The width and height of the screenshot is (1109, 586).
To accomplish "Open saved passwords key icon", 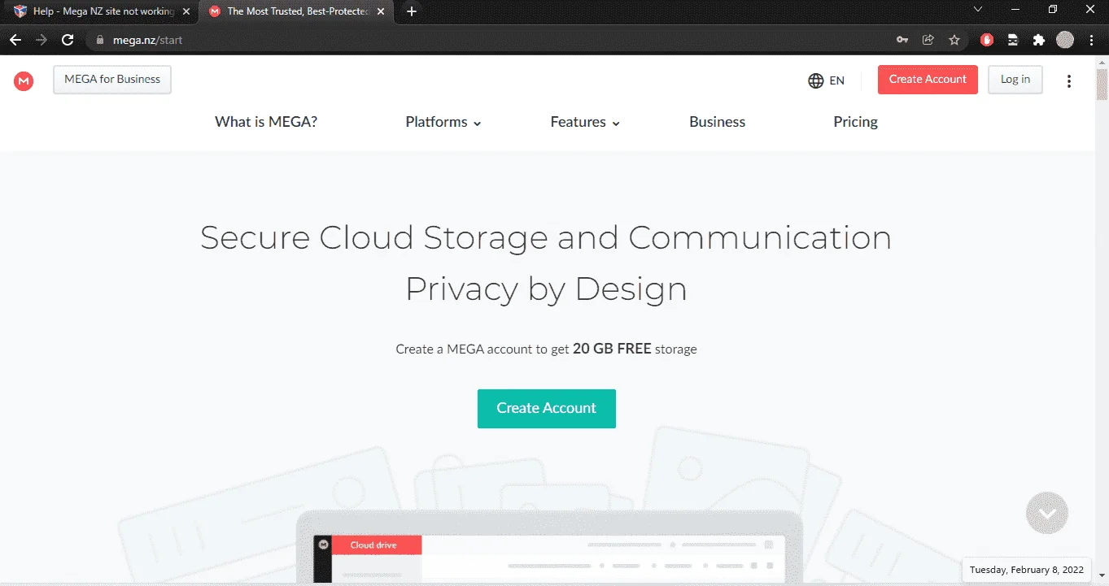I will point(902,40).
